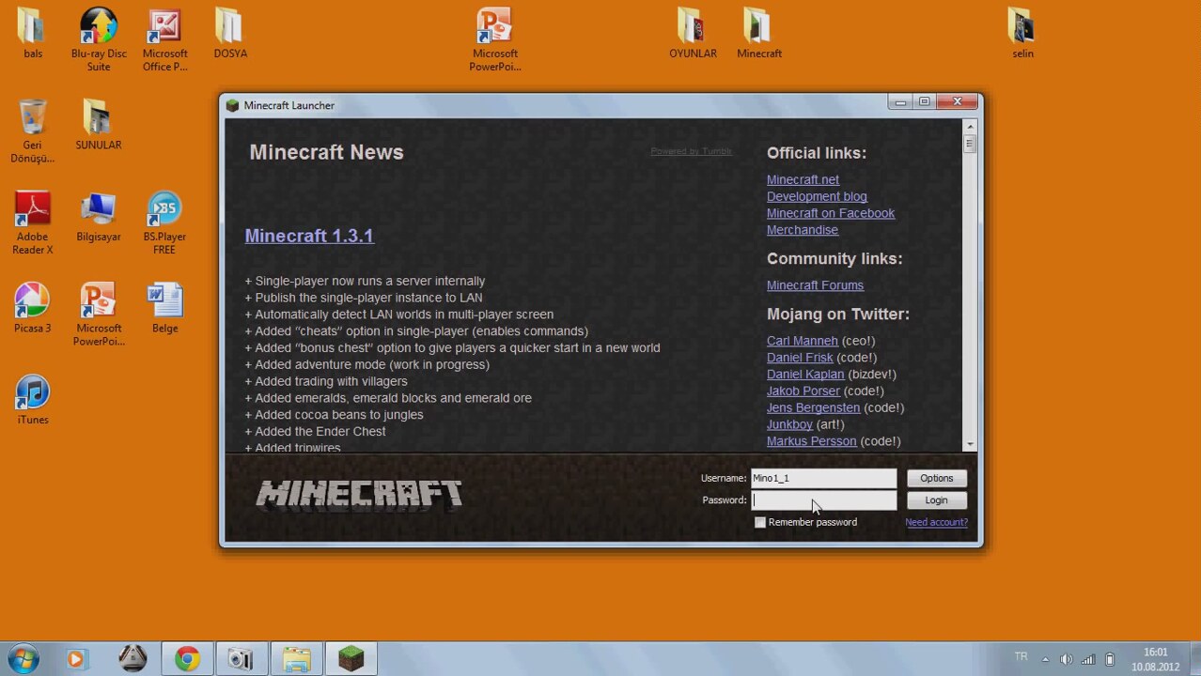Viewport: 1201px width, 676px height.
Task: Open Markus Persson Twitter link
Action: click(811, 441)
